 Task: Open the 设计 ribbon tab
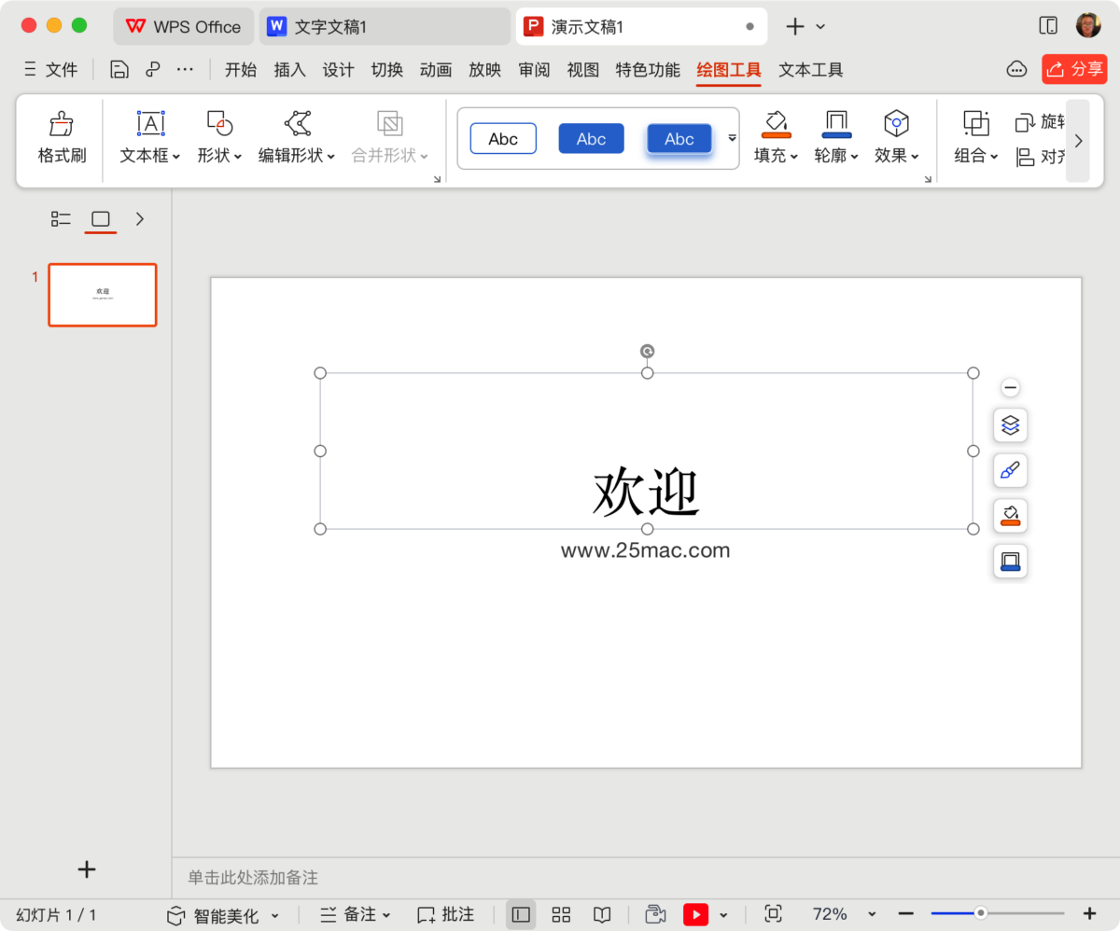click(338, 69)
